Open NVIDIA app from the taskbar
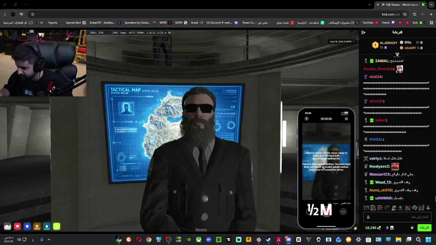 [189, 240]
